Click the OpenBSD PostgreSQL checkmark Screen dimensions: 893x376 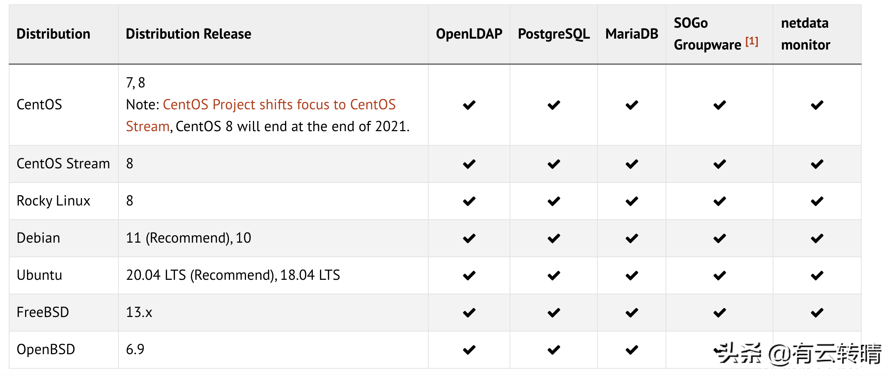pyautogui.click(x=553, y=350)
